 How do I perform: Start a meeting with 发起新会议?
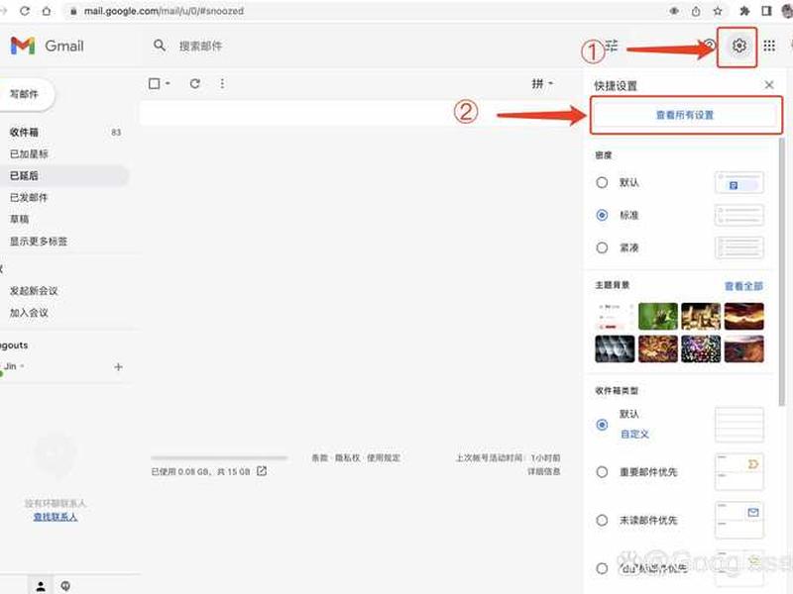pyautogui.click(x=34, y=290)
